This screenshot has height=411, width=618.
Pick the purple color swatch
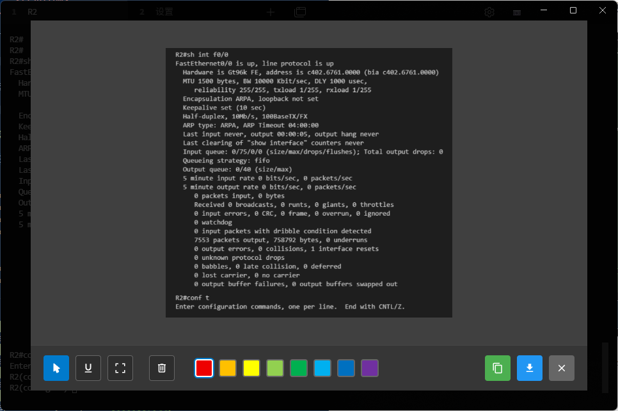click(x=370, y=368)
